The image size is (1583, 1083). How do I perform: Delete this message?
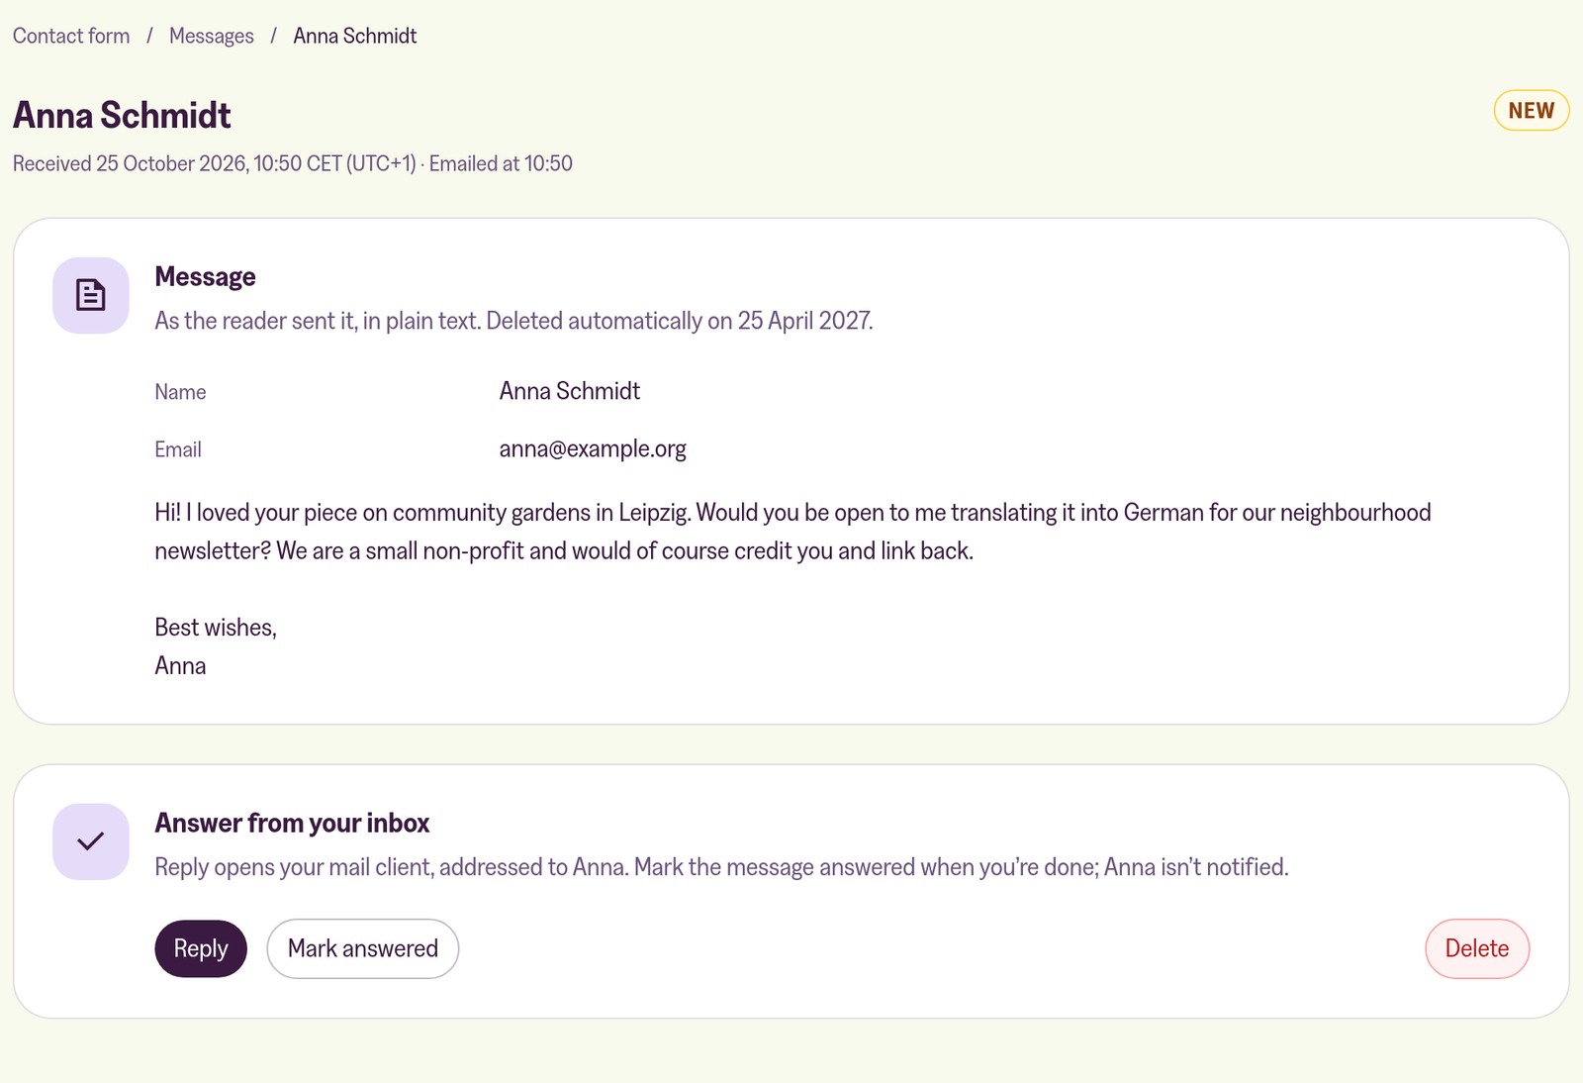coord(1477,948)
